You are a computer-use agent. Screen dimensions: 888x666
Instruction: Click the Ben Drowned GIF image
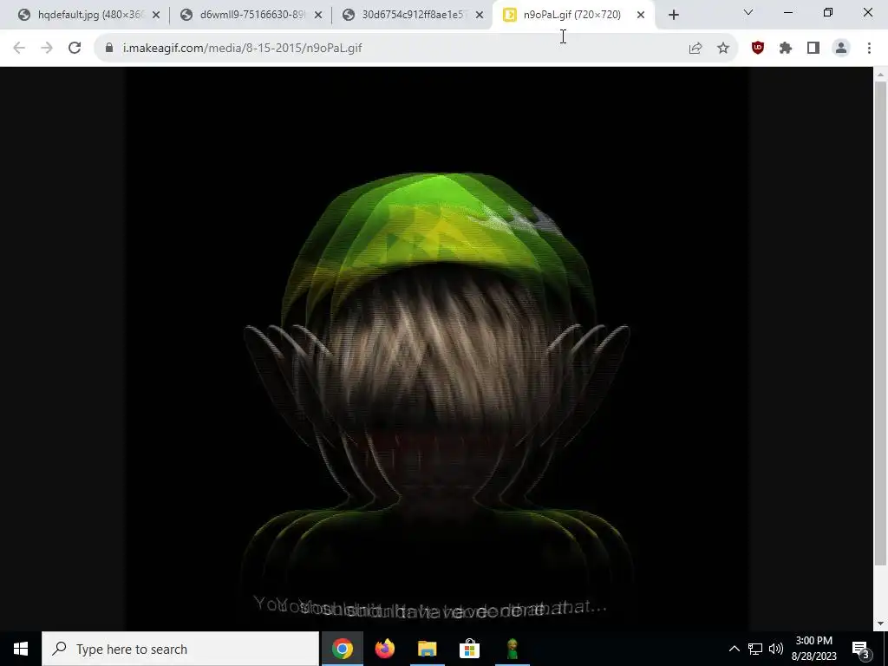[436, 349]
